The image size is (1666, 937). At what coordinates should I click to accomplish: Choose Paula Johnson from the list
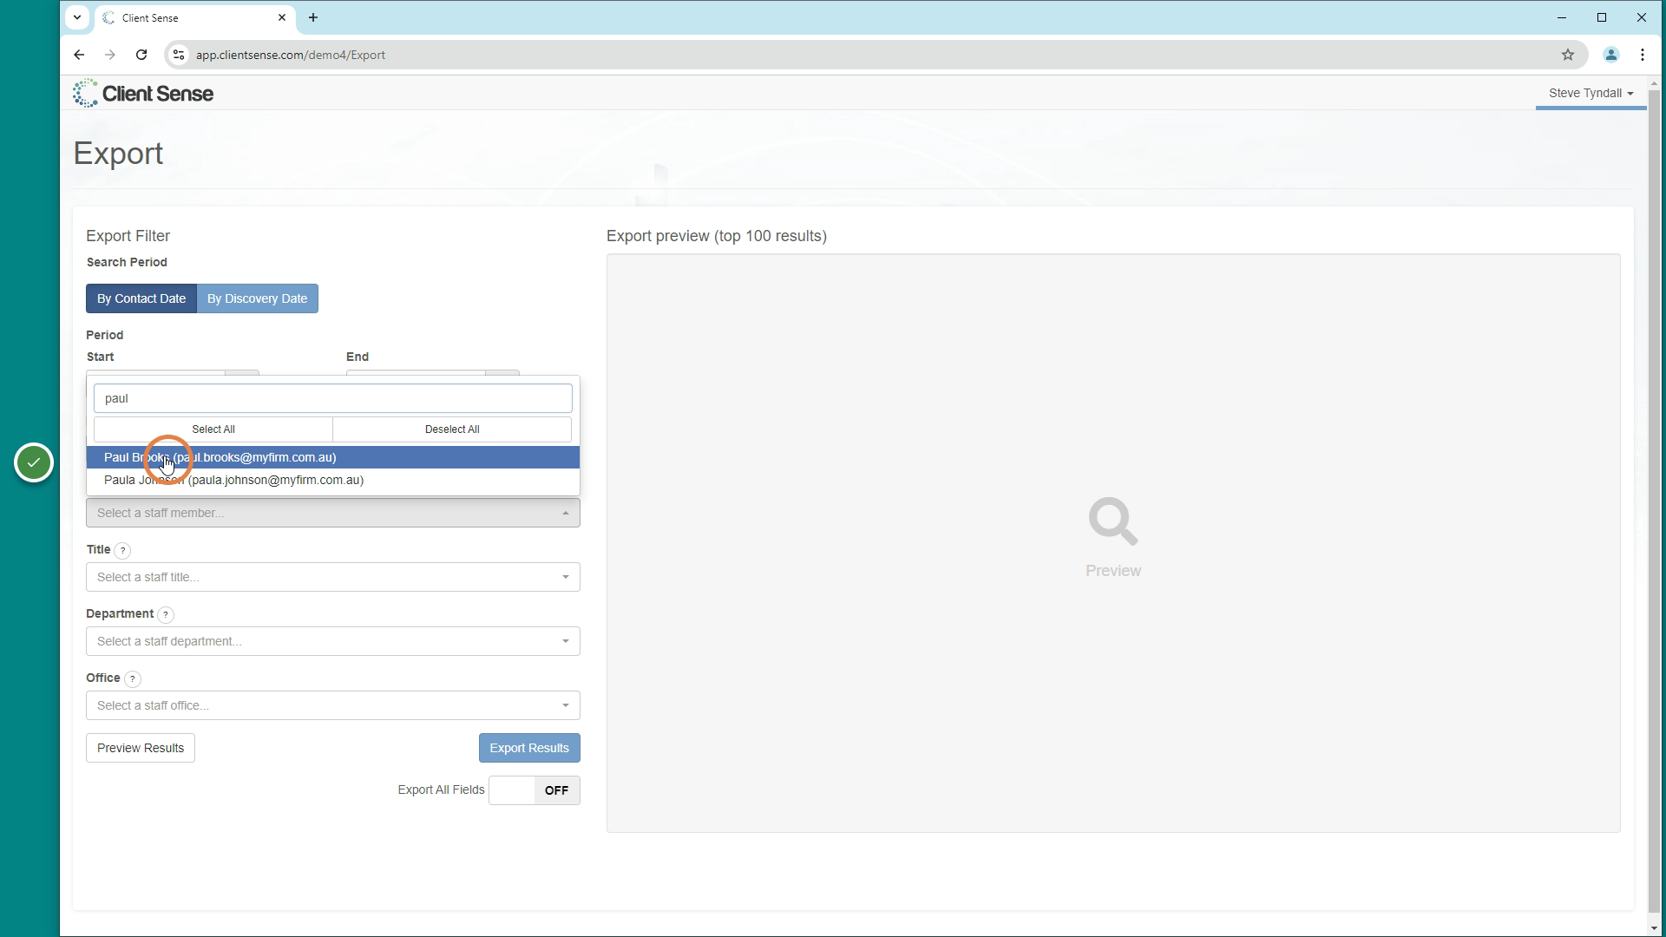[333, 480]
